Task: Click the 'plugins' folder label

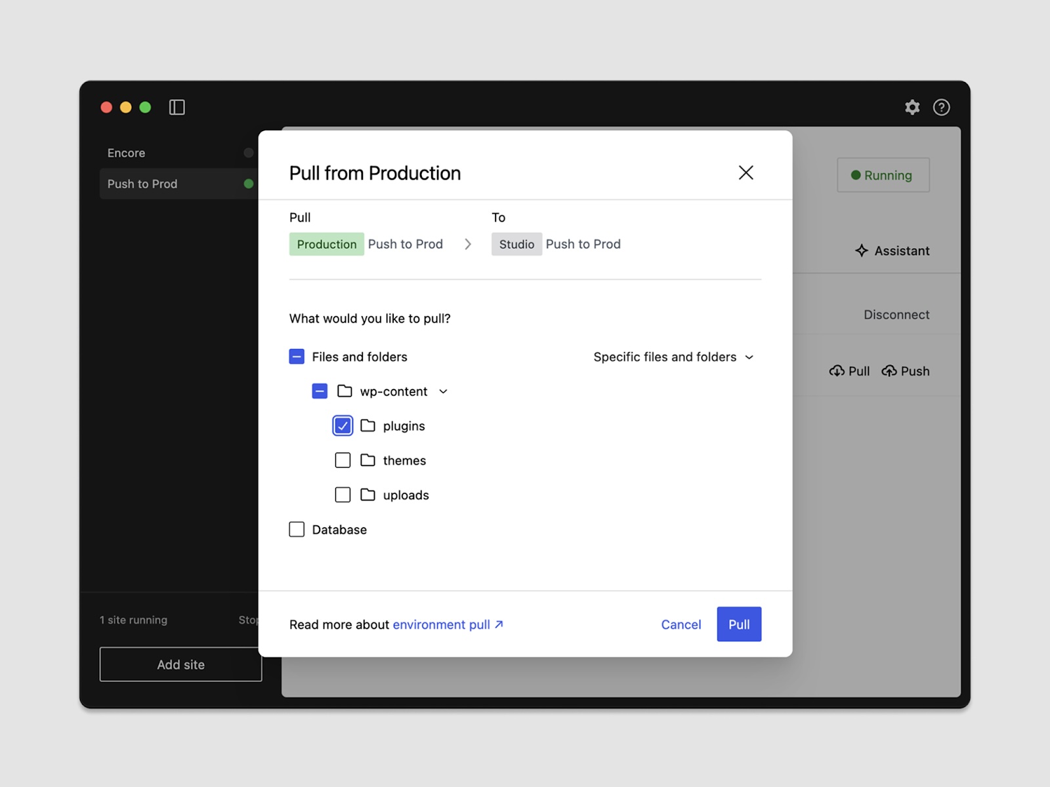Action: (404, 426)
